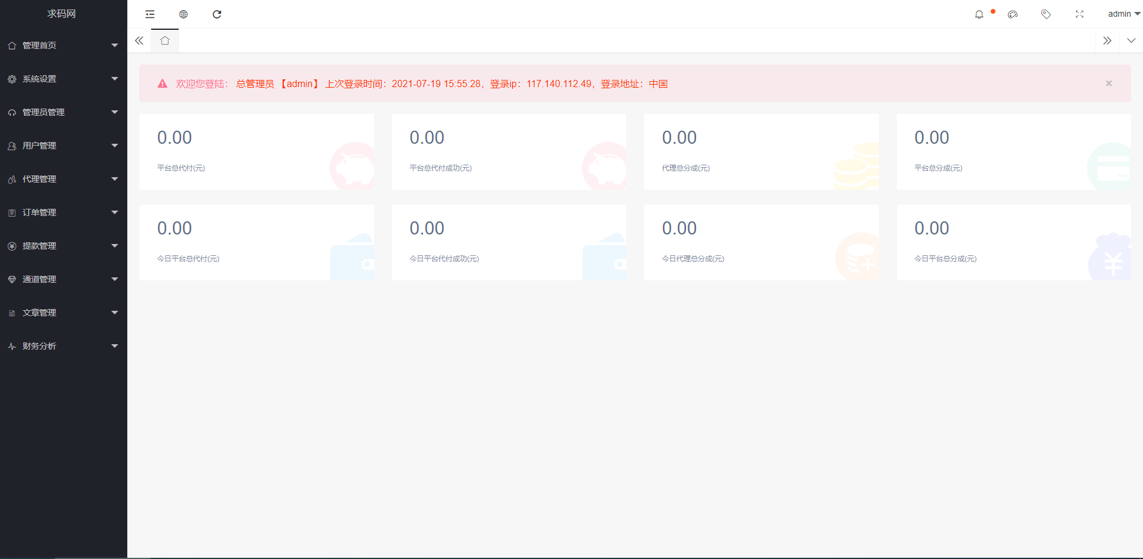1143x559 pixels.
Task: Click the tag note icon in header
Action: (x=1046, y=14)
